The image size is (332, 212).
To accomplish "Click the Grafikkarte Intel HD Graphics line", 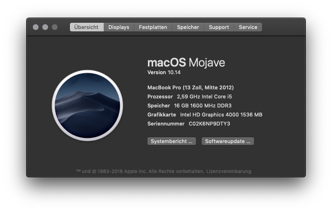I will [x=205, y=115].
